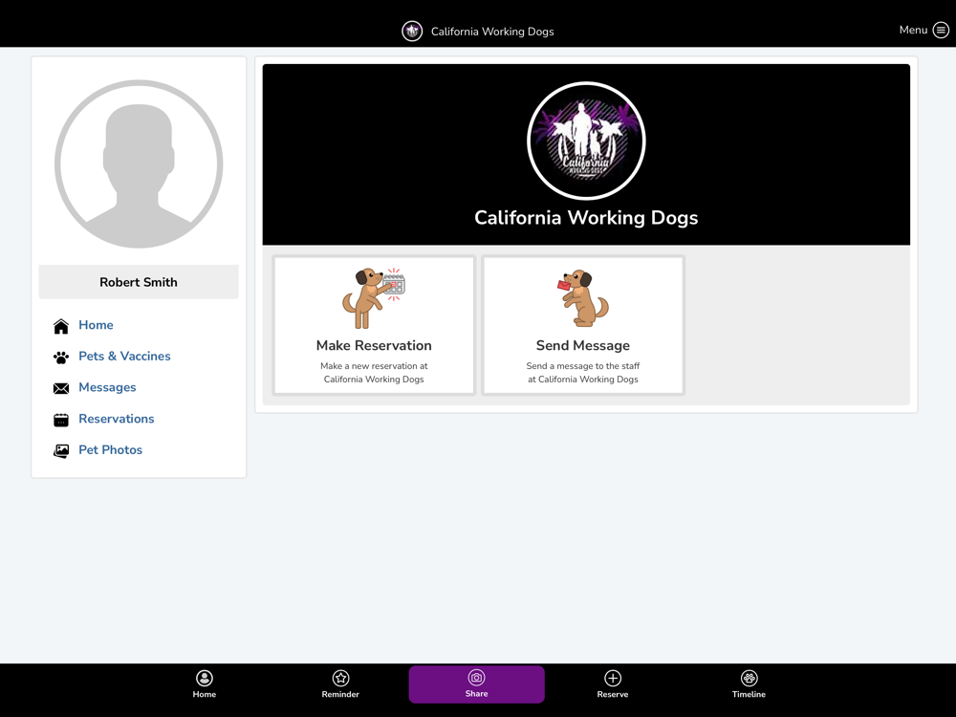This screenshot has height=717, width=956.
Task: Click the profile avatar placeholder image
Action: [139, 164]
